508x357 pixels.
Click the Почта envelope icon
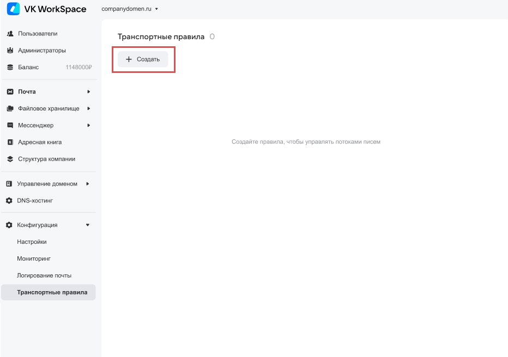[10, 92]
